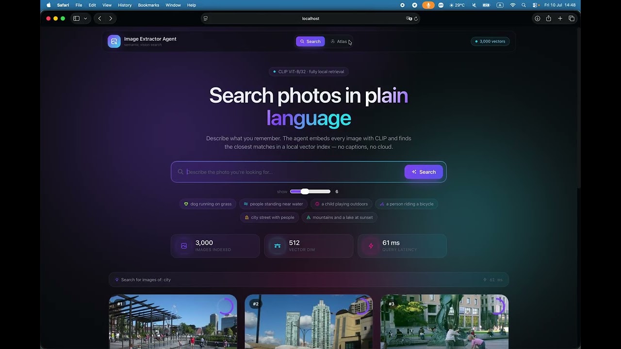Open the Window menu
Viewport: 621px width, 349px height.
173,5
